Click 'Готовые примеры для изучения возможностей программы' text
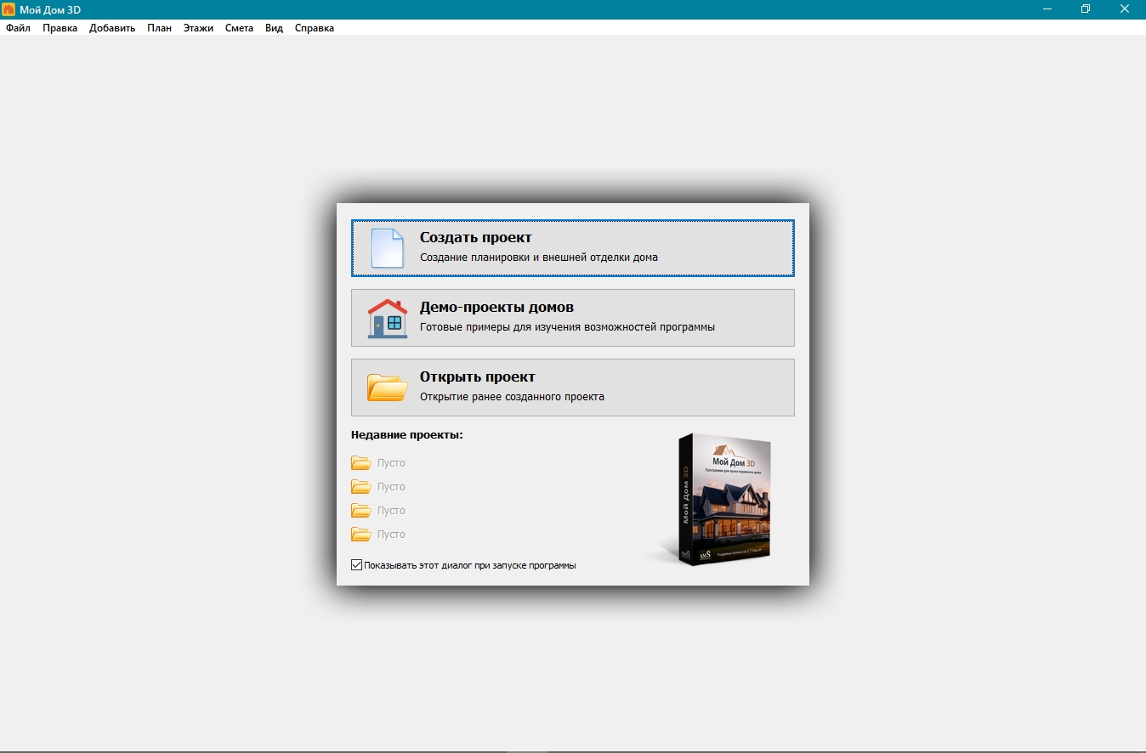 [x=567, y=326]
